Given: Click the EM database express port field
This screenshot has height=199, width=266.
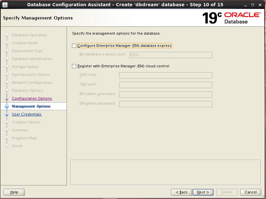Looking at the screenshot, I should [170, 55].
